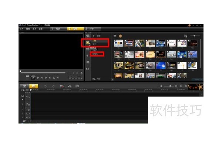Screen dimensions: 222x148
Task: Collapse the library panel with double-arrow
Action: coord(112,80)
